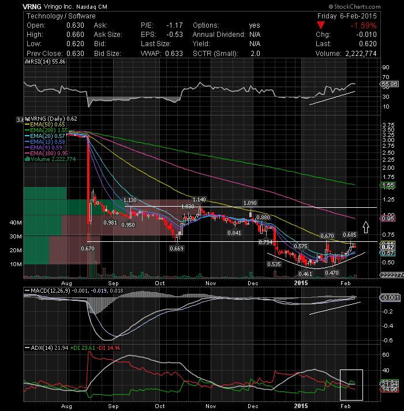
Task: Click the 0.575 price label
Action: [300, 246]
